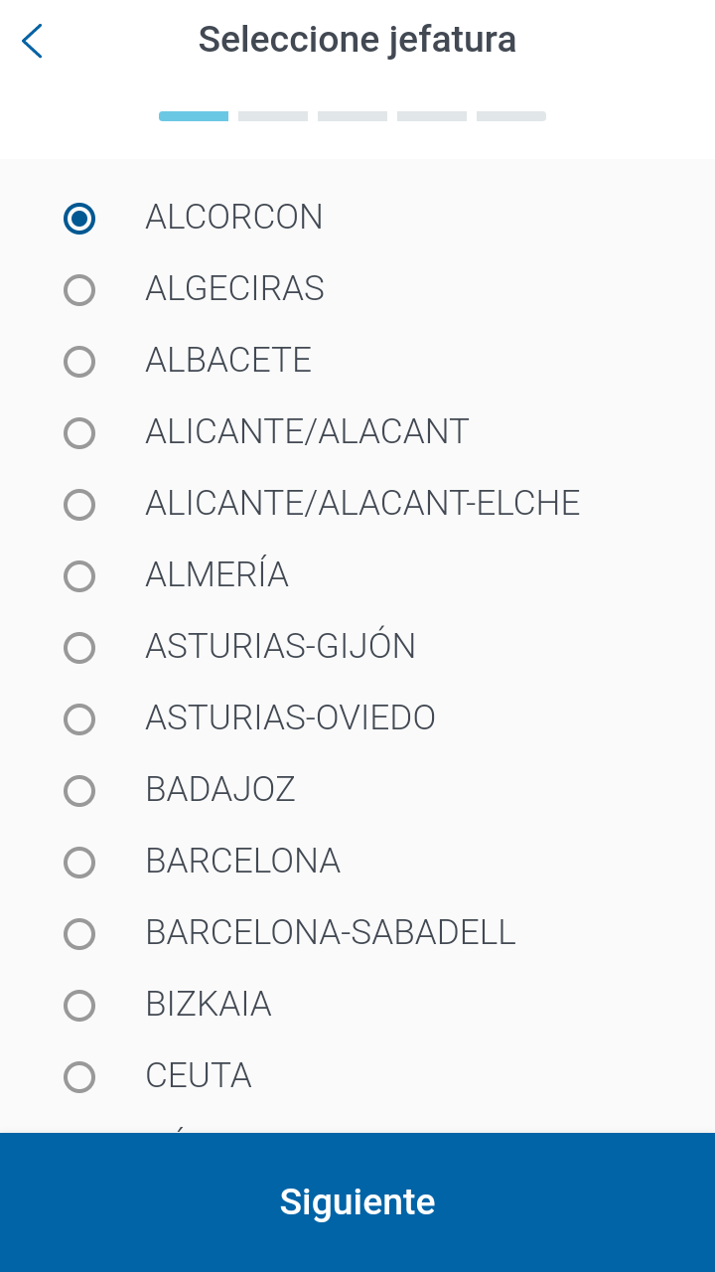Screen dimensions: 715x1272
Task: Select the ALCORCON radio button
Action: (79, 218)
